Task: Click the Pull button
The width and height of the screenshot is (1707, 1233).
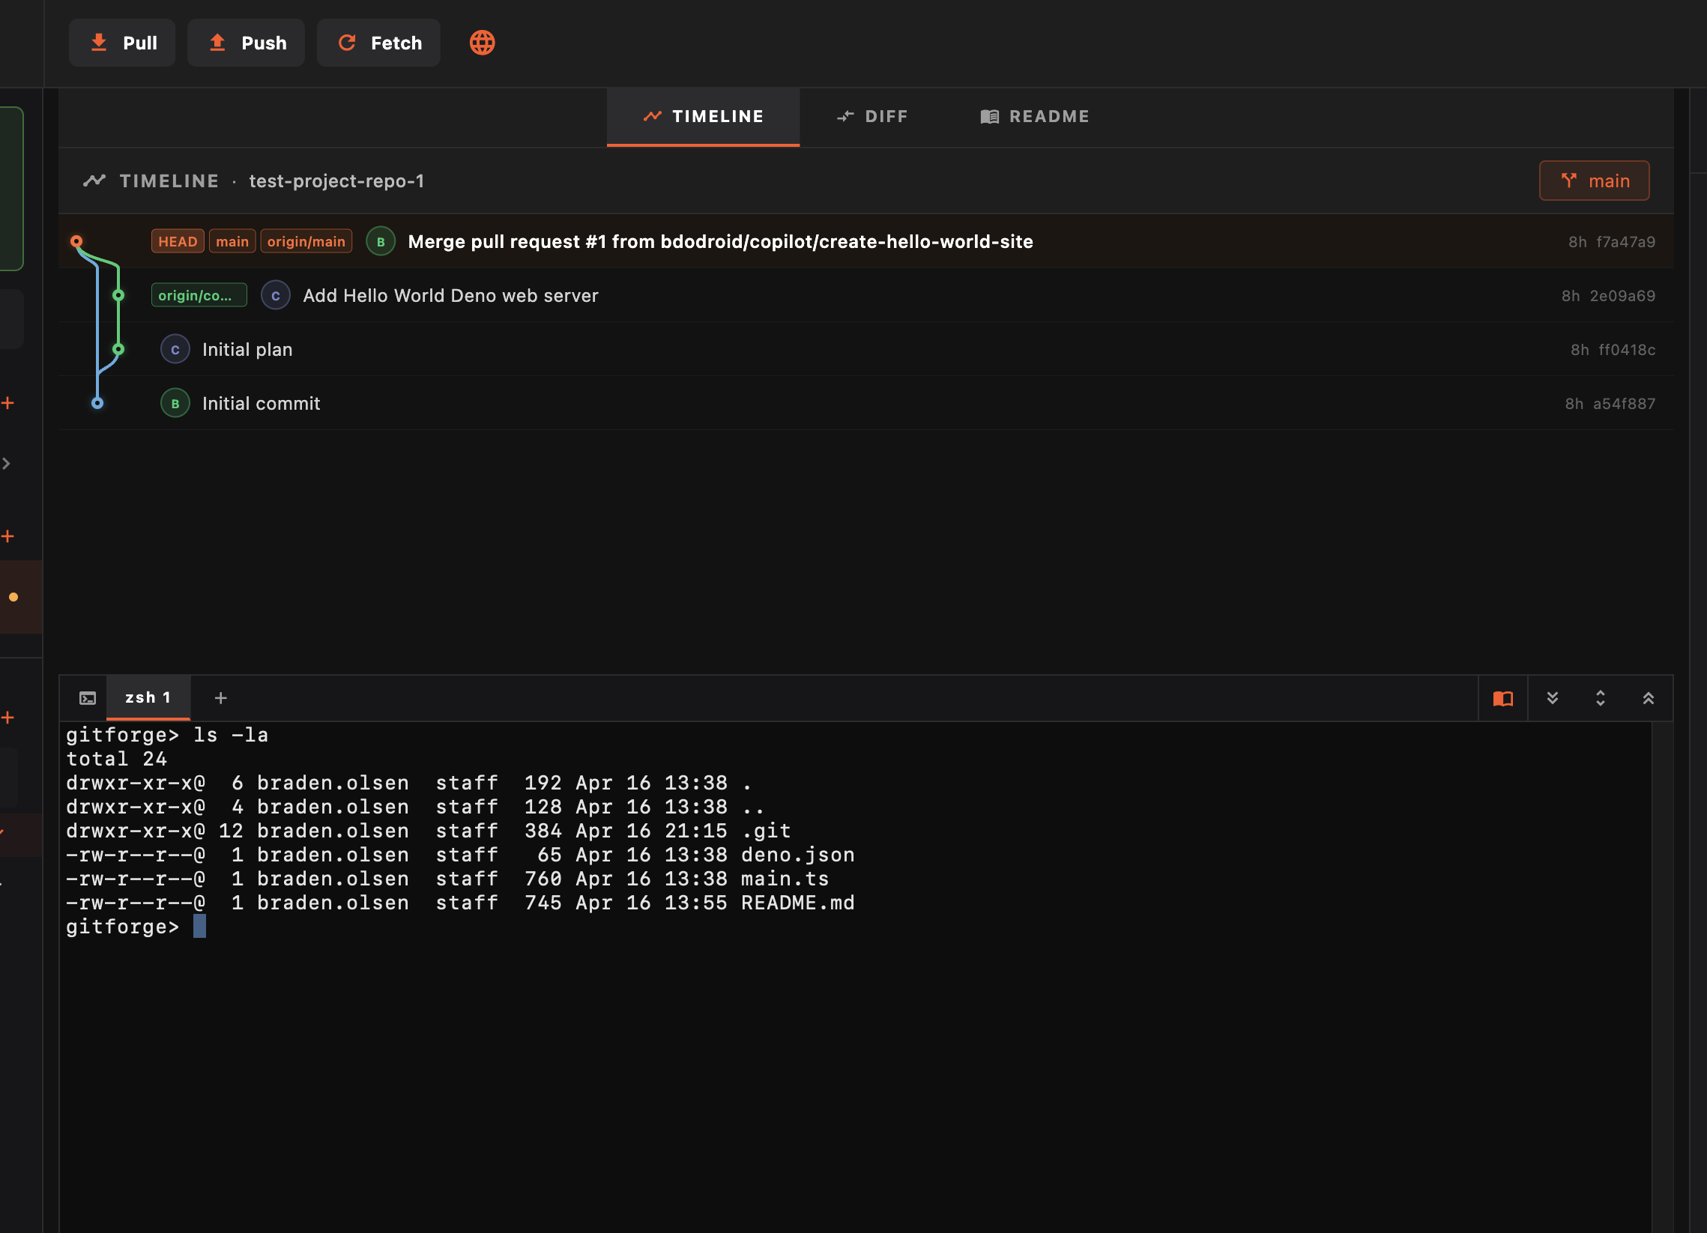Action: coord(122,43)
